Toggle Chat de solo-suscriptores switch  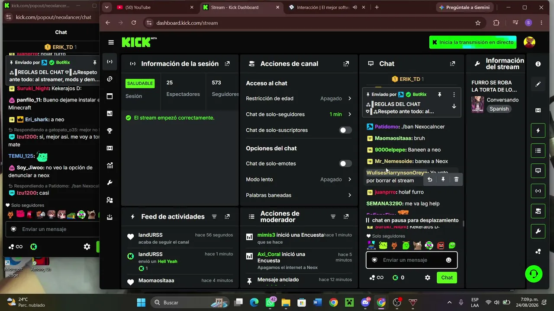345,130
